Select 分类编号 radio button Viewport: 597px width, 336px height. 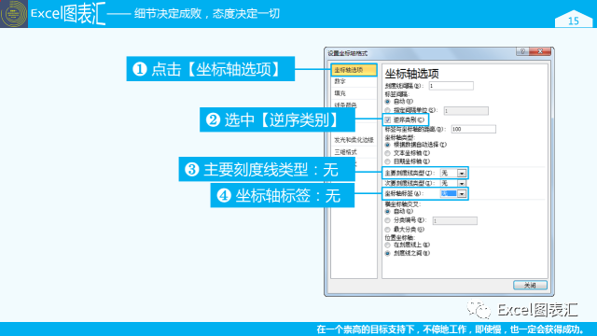(388, 220)
